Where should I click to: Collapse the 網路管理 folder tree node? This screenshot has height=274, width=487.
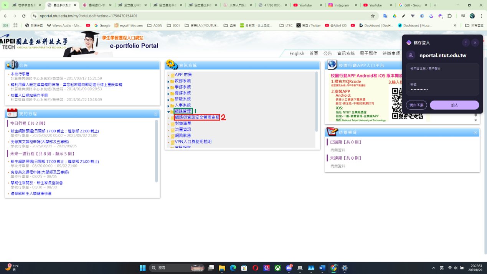click(x=168, y=112)
